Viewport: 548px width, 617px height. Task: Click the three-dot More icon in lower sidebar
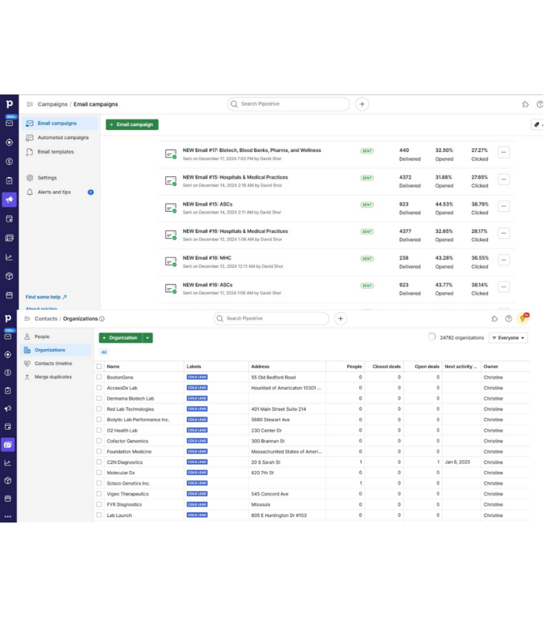click(x=8, y=516)
